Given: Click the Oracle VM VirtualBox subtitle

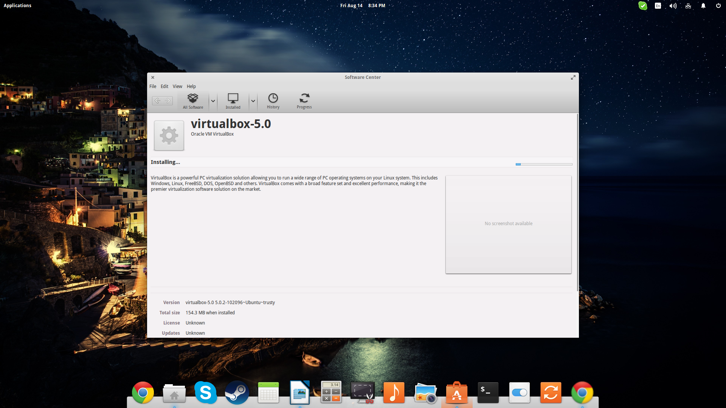Looking at the screenshot, I should click(x=212, y=134).
